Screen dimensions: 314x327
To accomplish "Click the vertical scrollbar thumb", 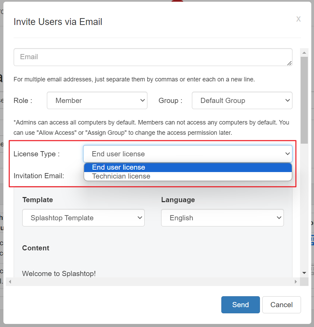I will 304,100.
